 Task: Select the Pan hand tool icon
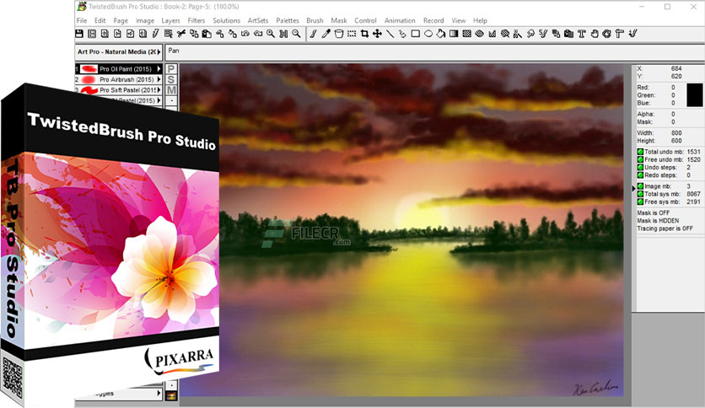coord(595,34)
